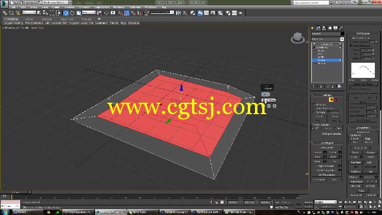
Task: Choose the Select and Move tool
Action: pyautogui.click(x=65, y=13)
